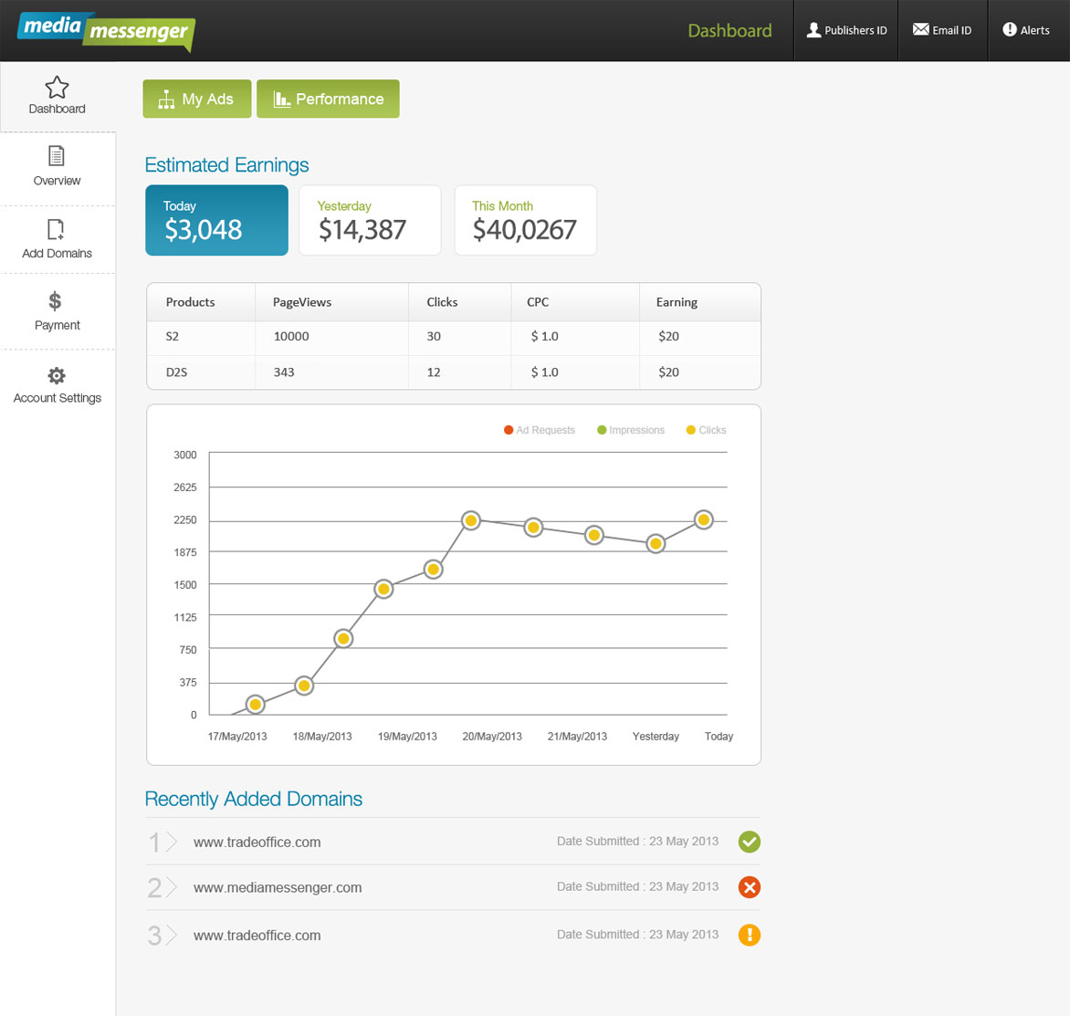Click the Today data point on chart
1070x1016 pixels.
704,520
